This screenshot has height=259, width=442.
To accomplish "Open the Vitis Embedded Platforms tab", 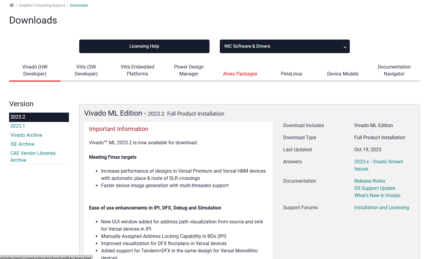I will [138, 70].
